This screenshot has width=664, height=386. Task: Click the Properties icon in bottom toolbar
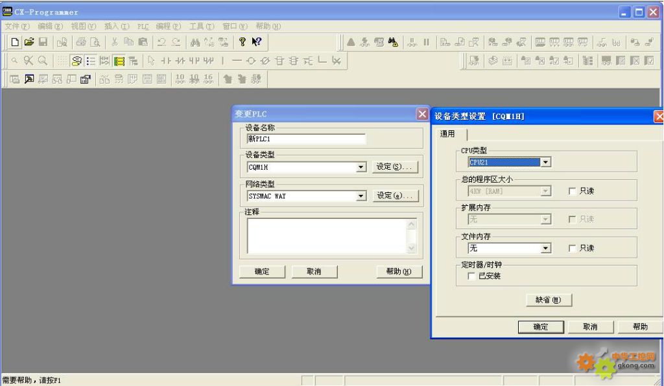coord(86,79)
